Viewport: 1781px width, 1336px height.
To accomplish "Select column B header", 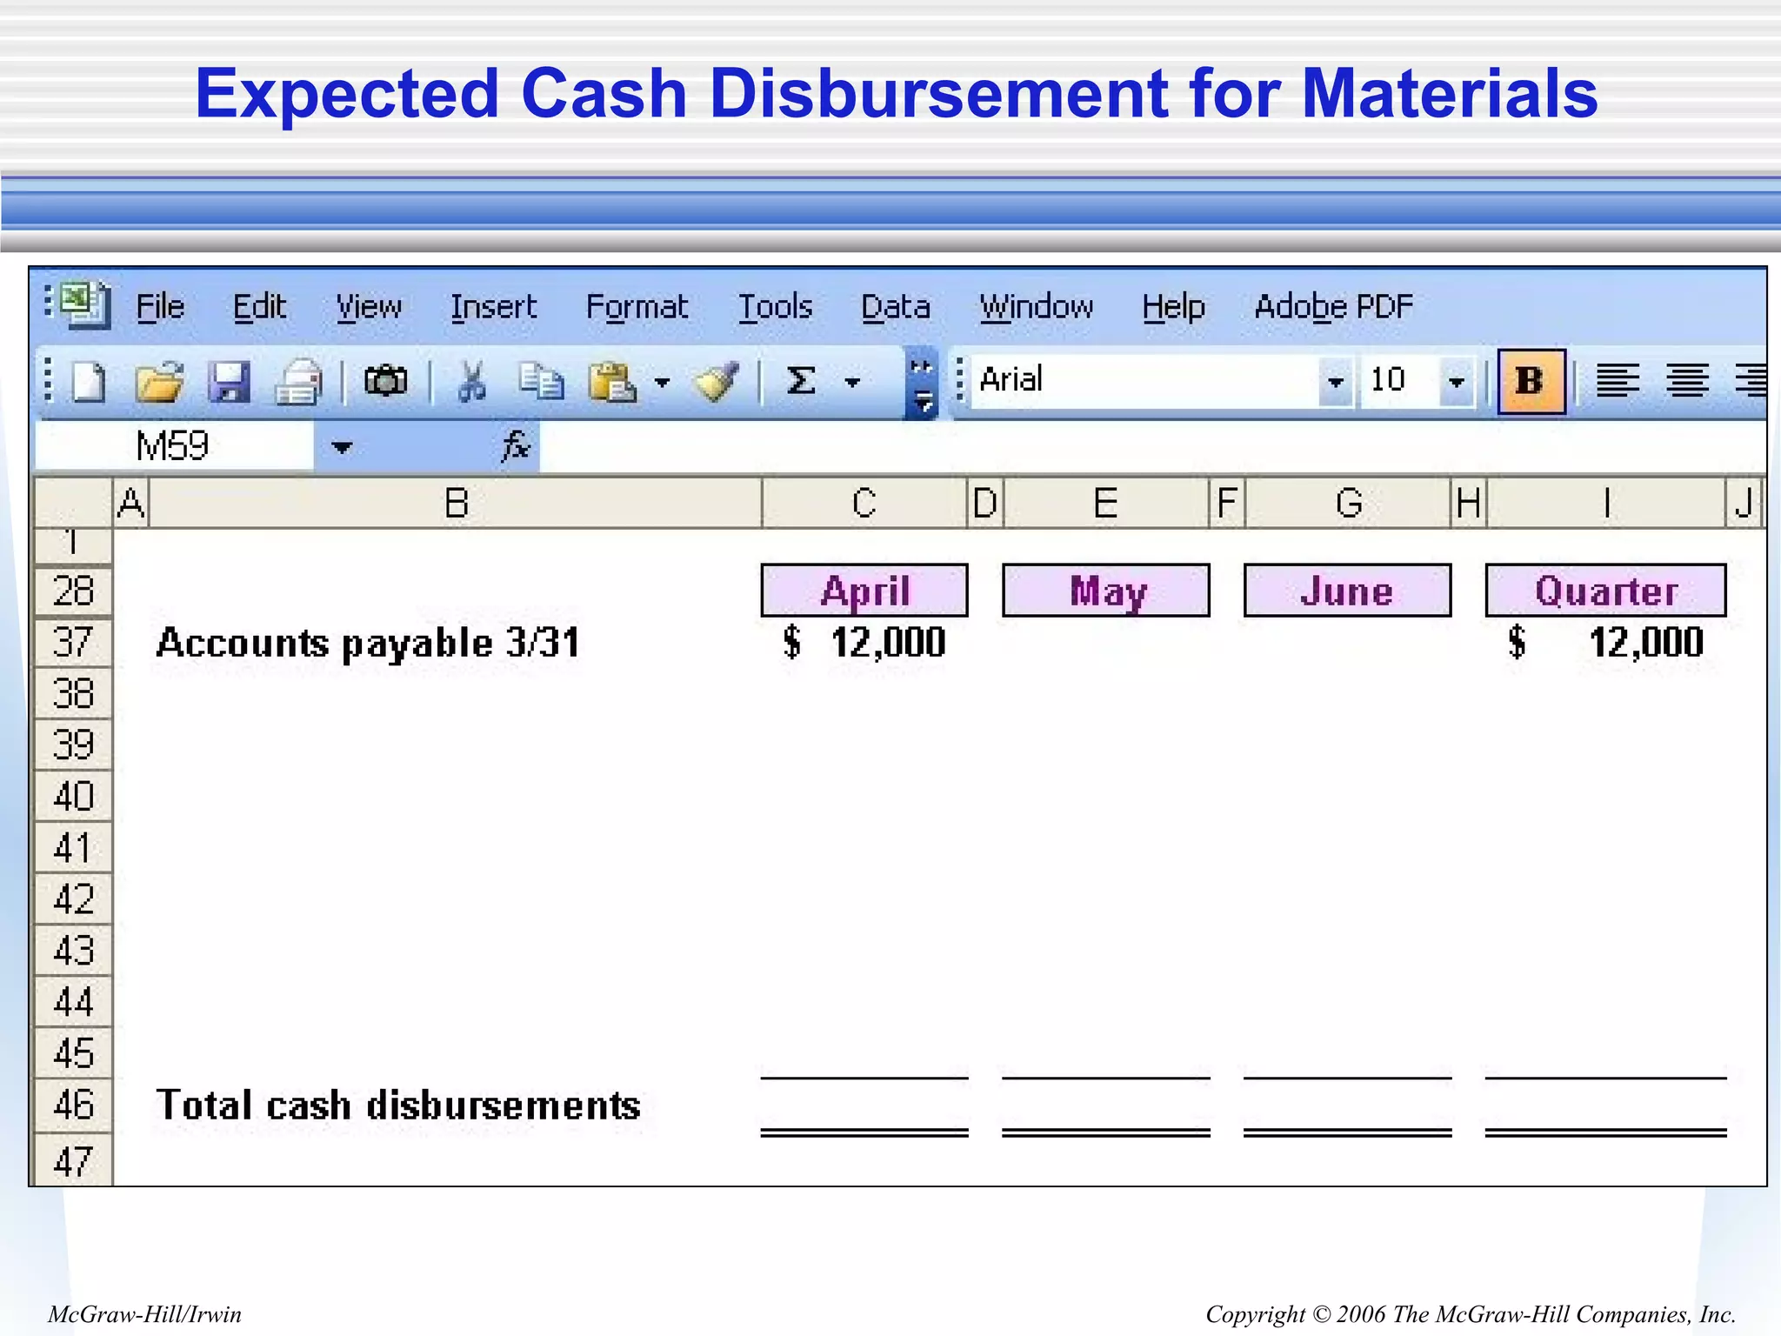I will [x=456, y=503].
